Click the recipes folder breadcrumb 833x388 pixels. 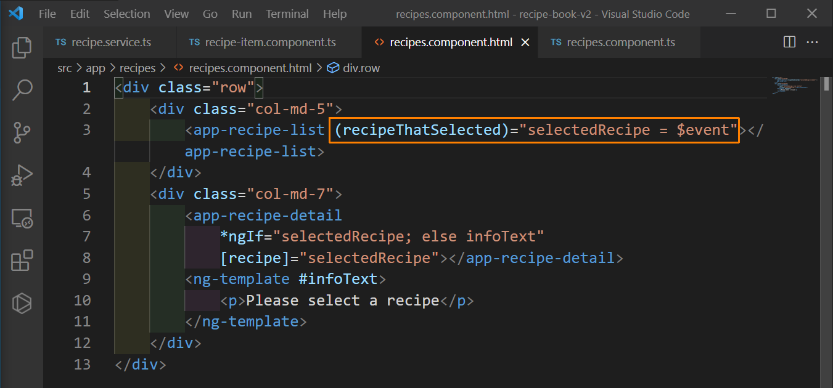coord(137,68)
